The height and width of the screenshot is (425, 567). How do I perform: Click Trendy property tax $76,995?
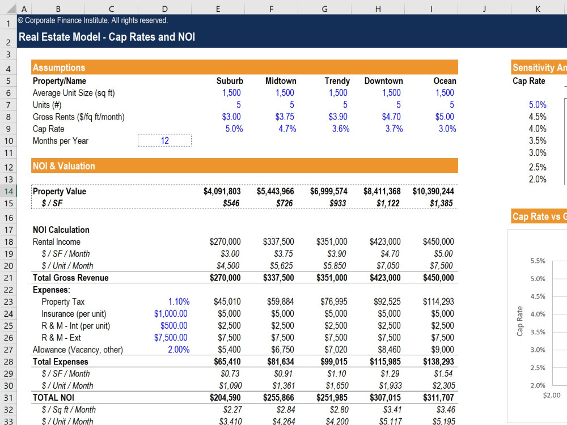334,301
